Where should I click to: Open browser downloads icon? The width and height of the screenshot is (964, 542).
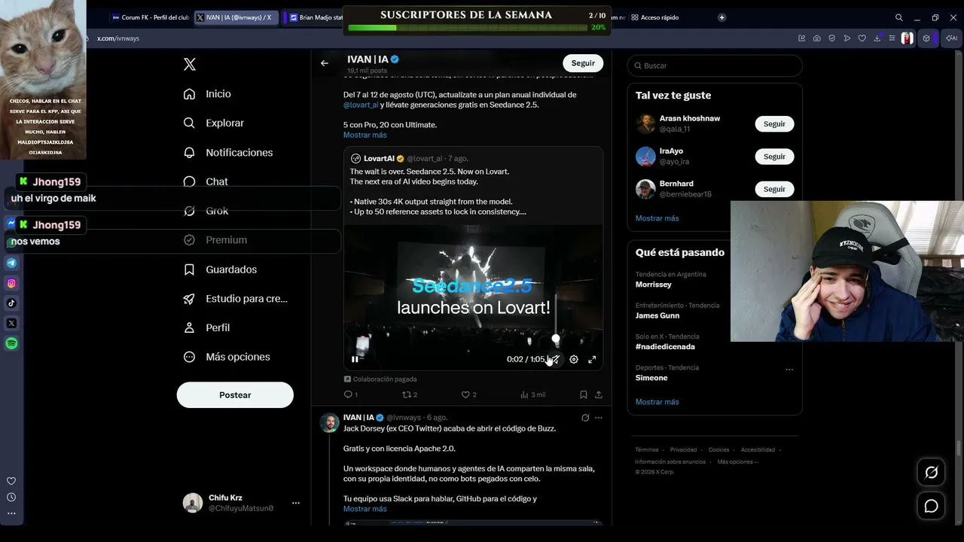[877, 38]
